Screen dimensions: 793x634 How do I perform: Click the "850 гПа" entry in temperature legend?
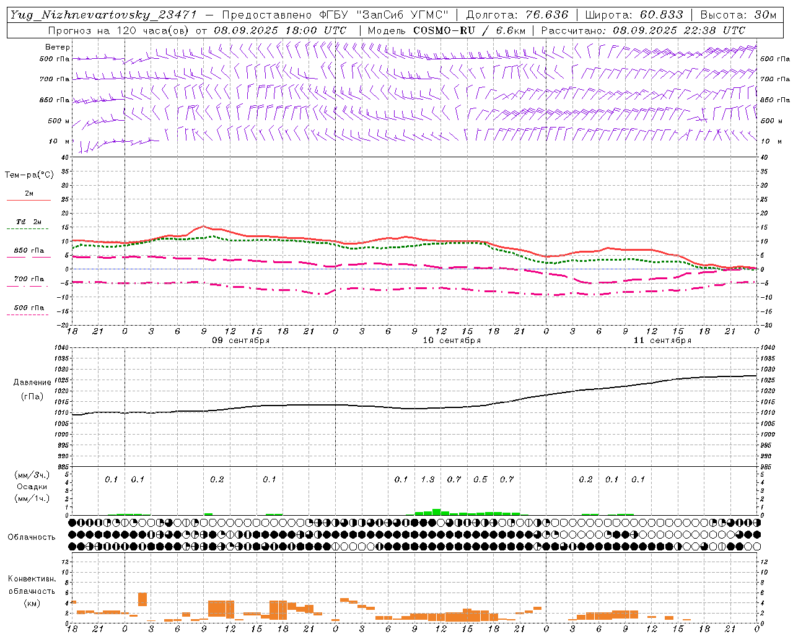(29, 251)
